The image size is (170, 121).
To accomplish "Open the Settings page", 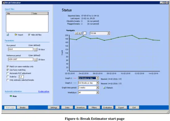I will pos(54,107).
